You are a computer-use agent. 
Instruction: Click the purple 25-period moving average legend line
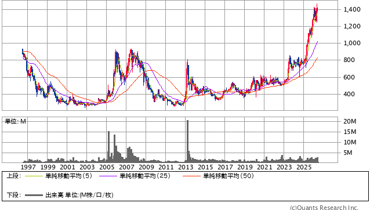point(108,176)
